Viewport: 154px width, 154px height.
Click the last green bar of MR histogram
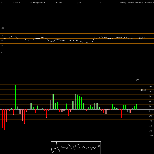coord(137,107)
